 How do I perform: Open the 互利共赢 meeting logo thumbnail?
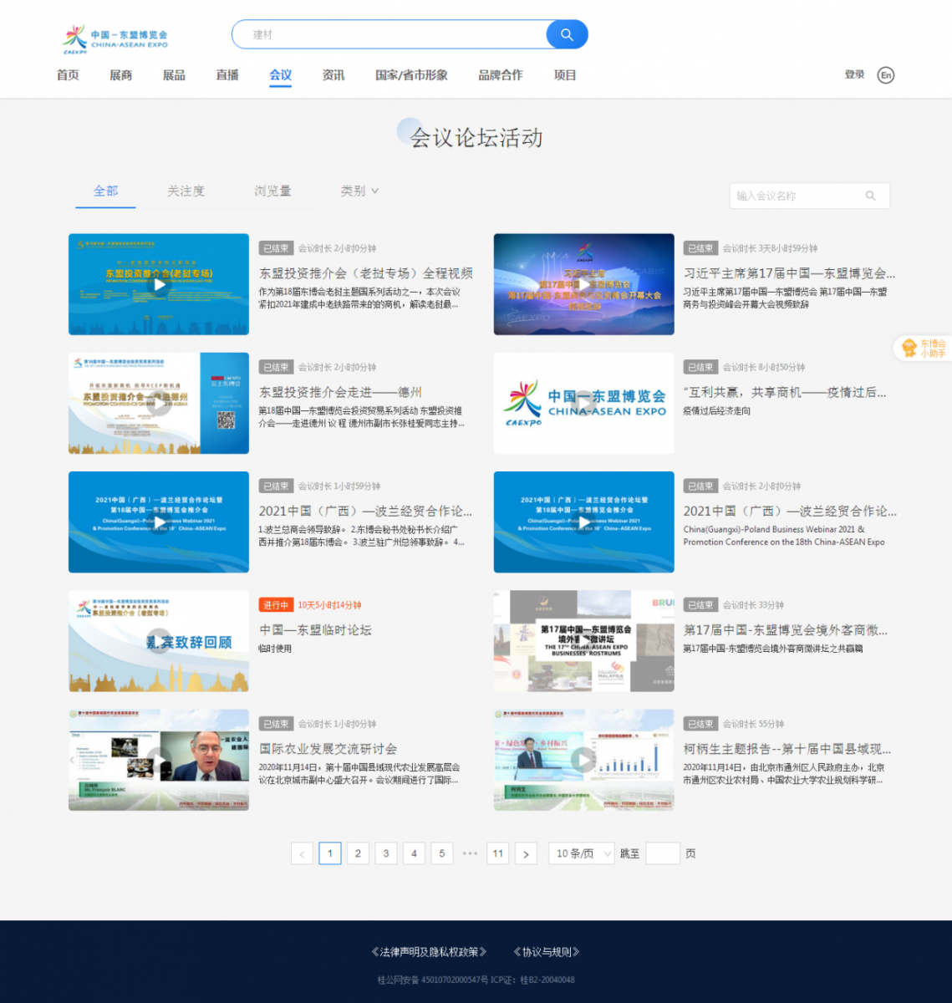[x=584, y=403]
